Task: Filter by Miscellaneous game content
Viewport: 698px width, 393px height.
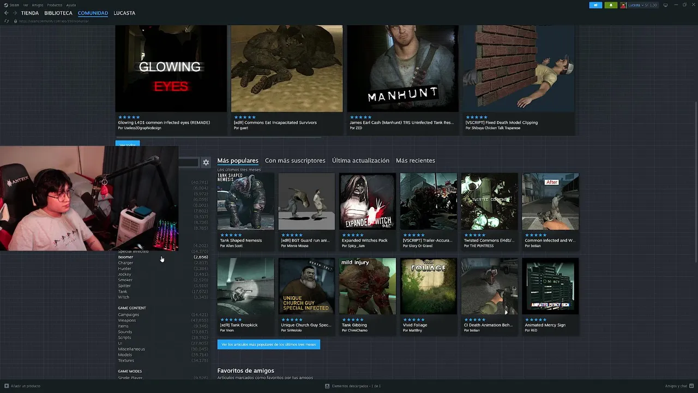Action: pos(131,349)
